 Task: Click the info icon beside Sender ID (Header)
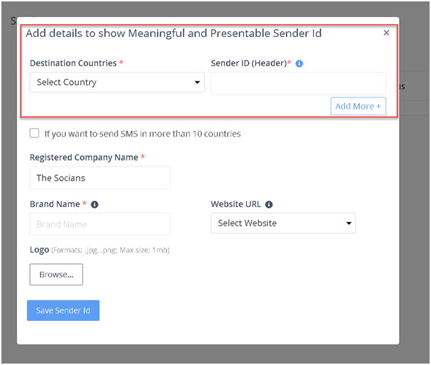299,63
